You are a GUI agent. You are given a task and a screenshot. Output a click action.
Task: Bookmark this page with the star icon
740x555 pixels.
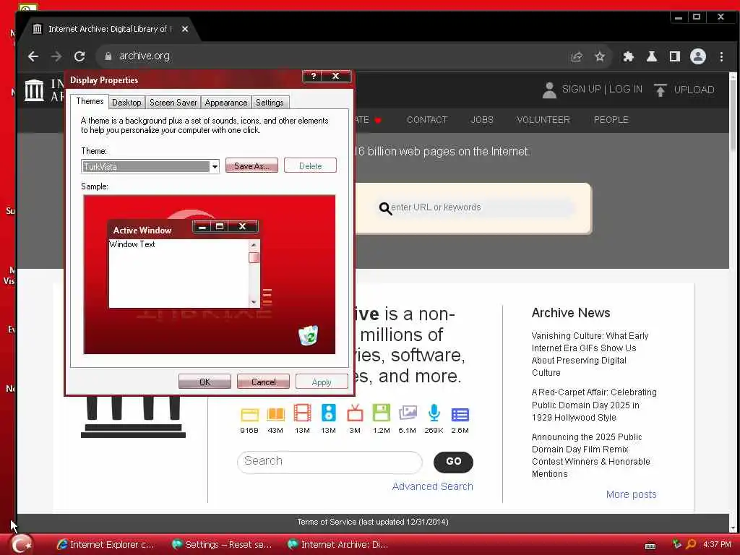[x=599, y=56]
